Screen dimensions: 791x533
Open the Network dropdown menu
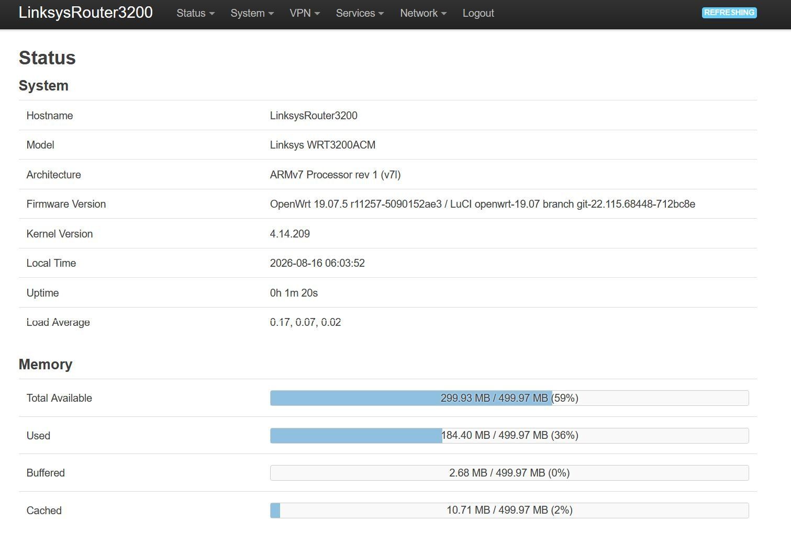pyautogui.click(x=423, y=13)
